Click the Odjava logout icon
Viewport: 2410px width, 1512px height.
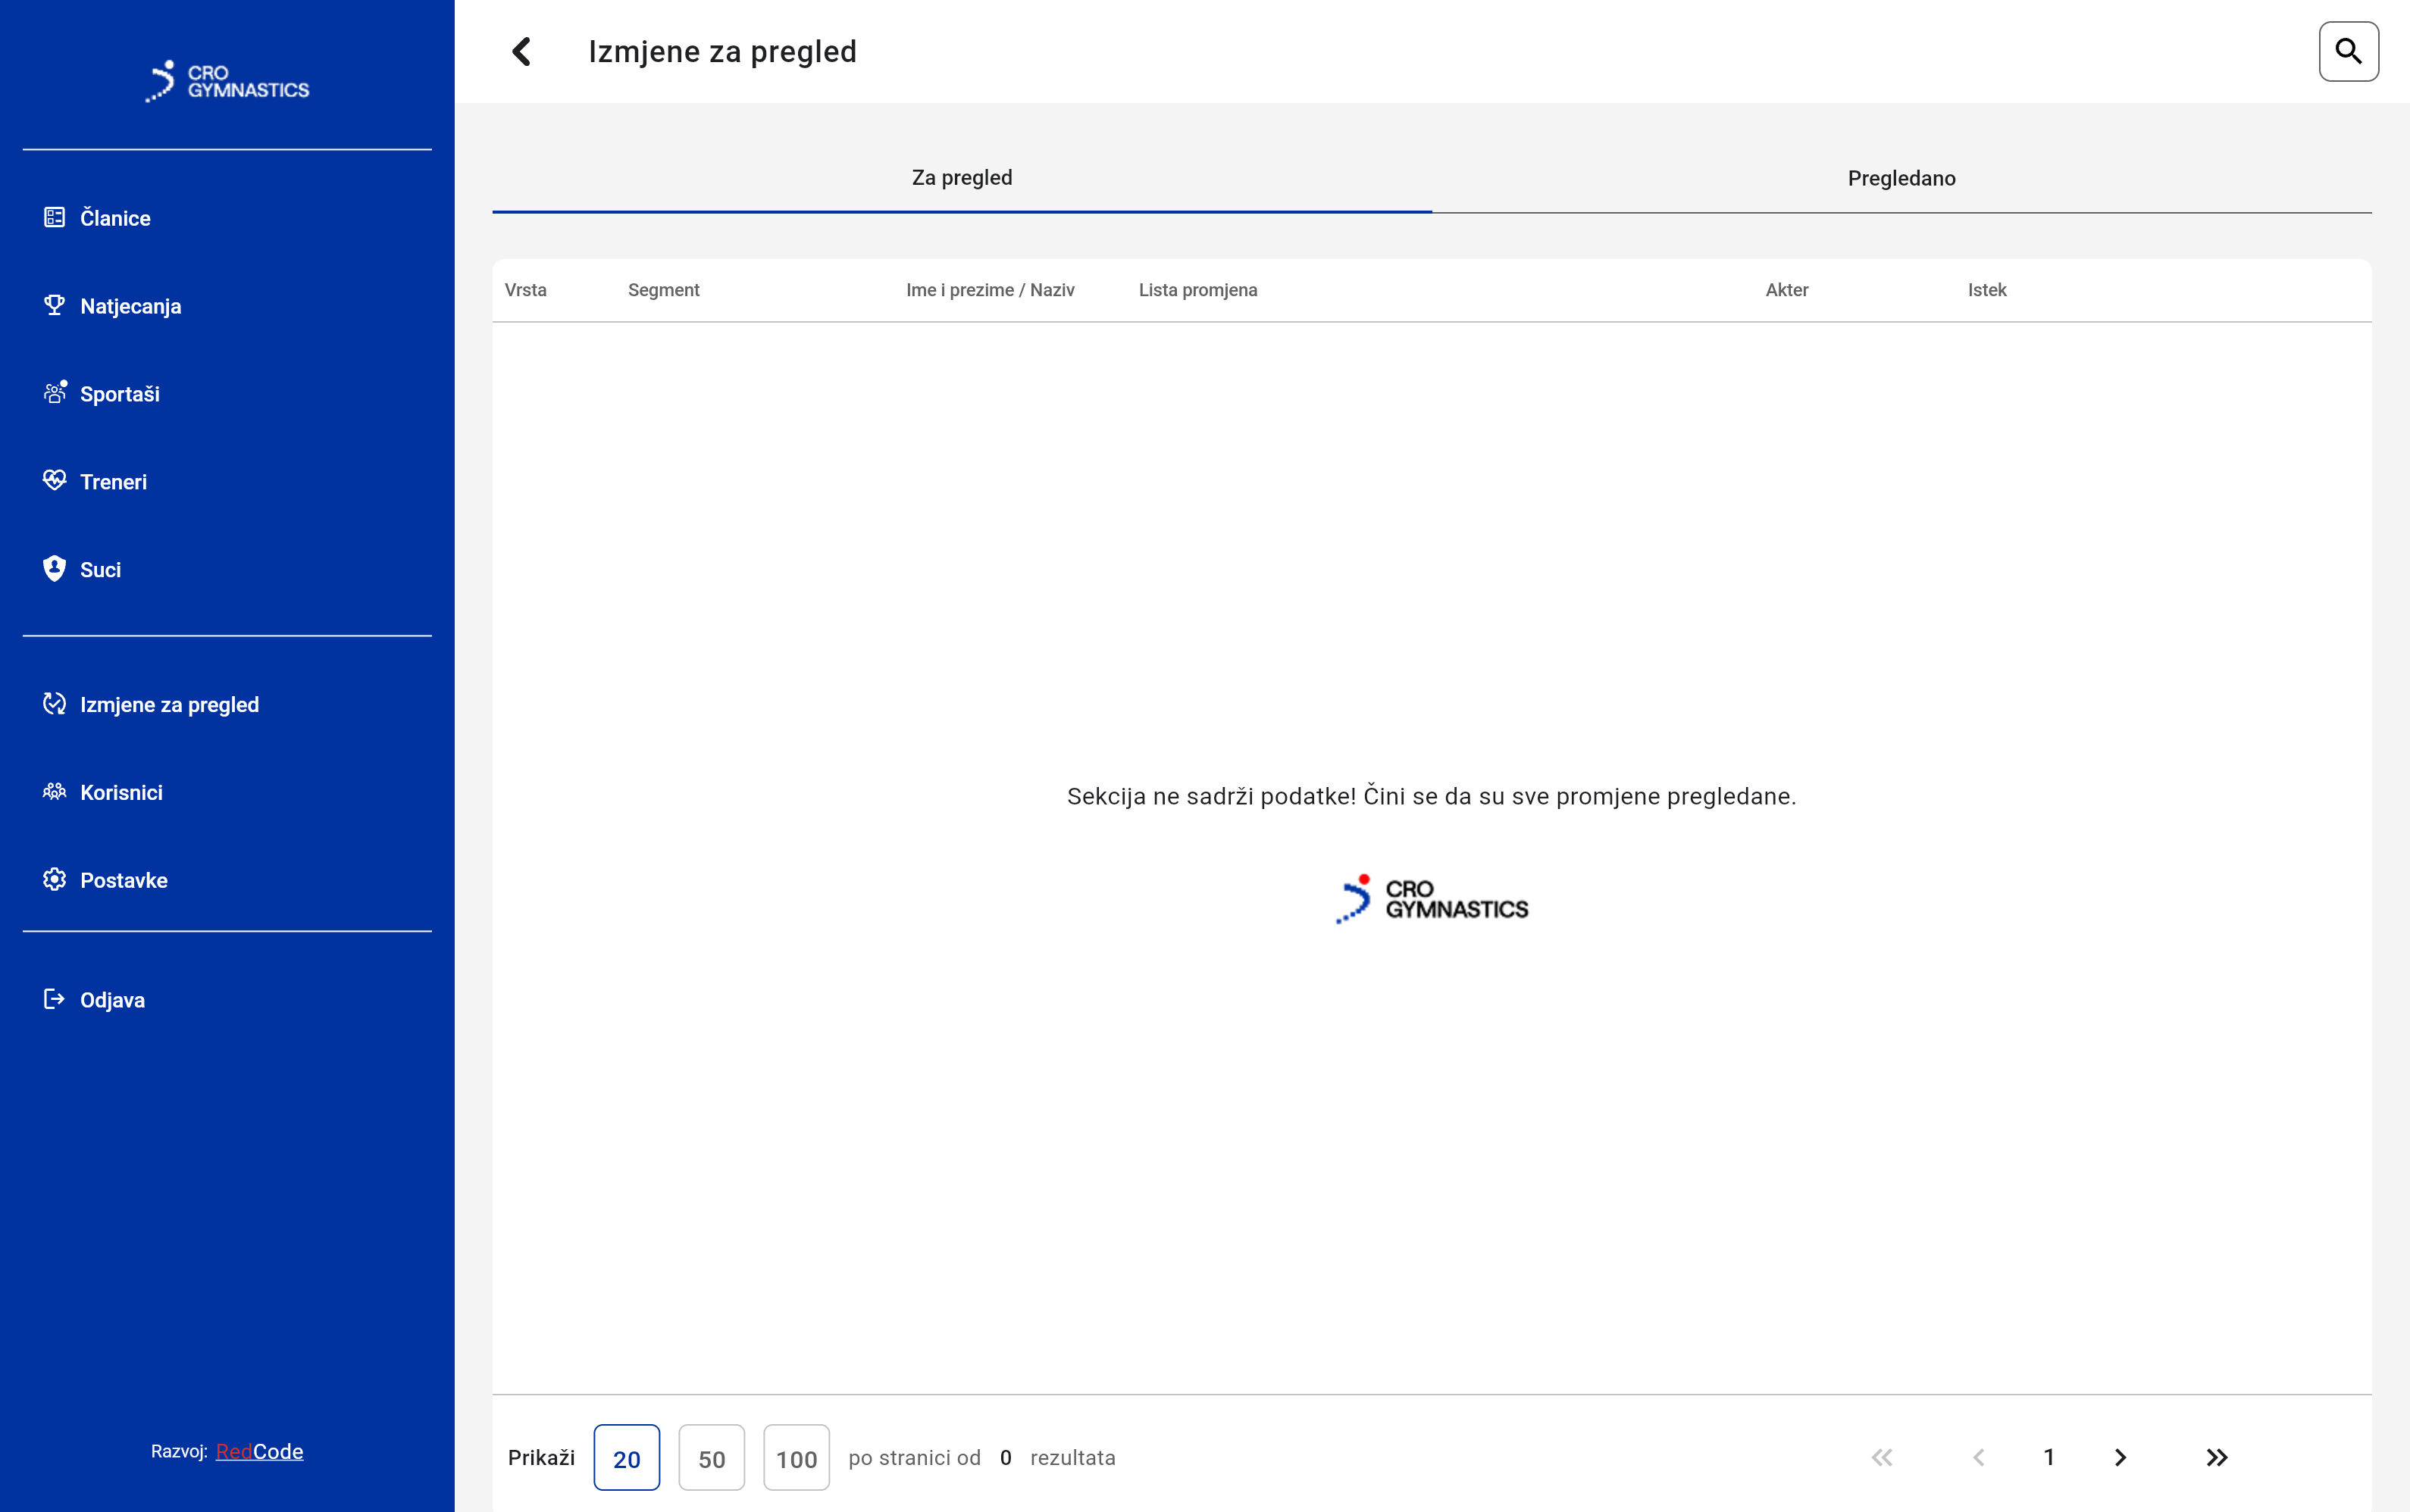click(54, 999)
